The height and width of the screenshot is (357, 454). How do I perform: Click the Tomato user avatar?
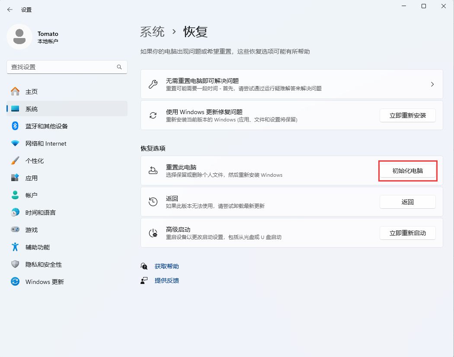pos(19,37)
